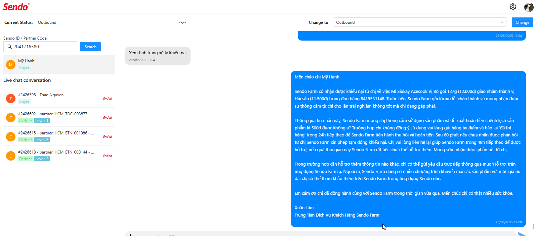Open the user profile avatar
The height and width of the screenshot is (236, 535).
(x=529, y=7)
